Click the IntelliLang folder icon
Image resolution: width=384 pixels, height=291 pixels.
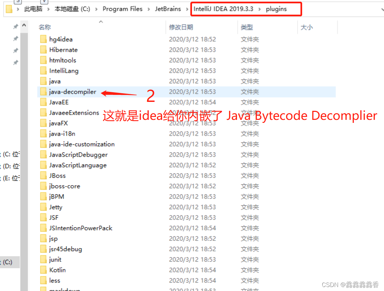coord(43,71)
